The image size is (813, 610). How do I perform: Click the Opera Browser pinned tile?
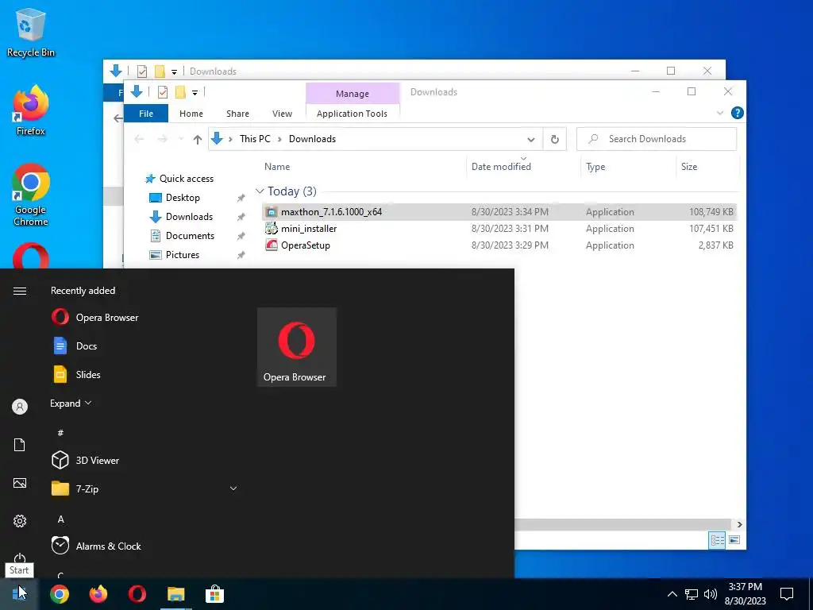tap(297, 347)
